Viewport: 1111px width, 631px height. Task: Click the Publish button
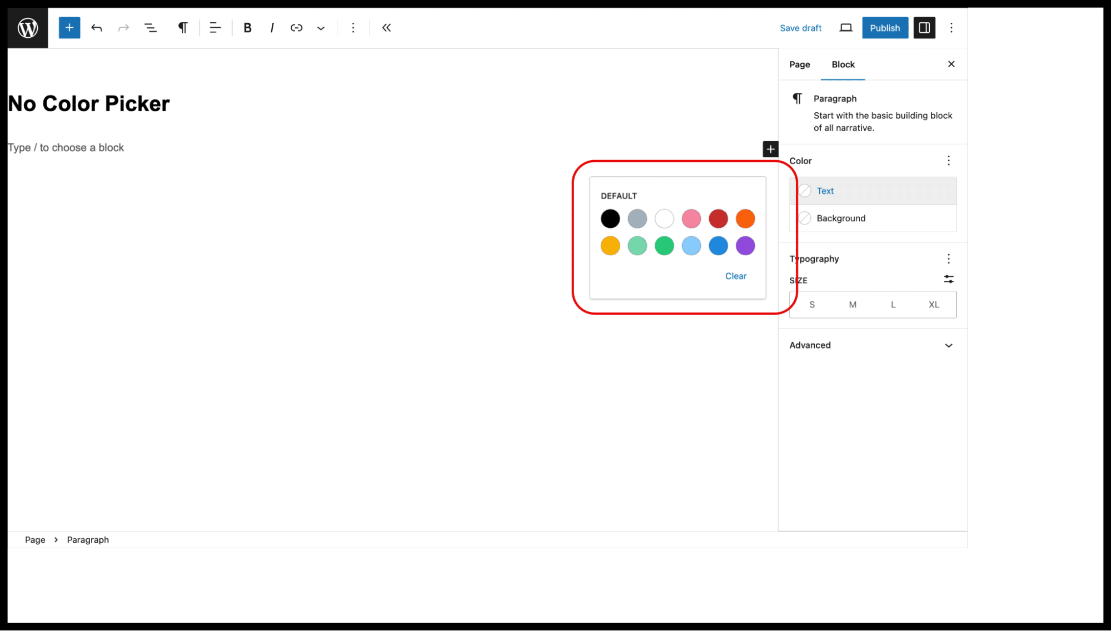click(x=885, y=28)
